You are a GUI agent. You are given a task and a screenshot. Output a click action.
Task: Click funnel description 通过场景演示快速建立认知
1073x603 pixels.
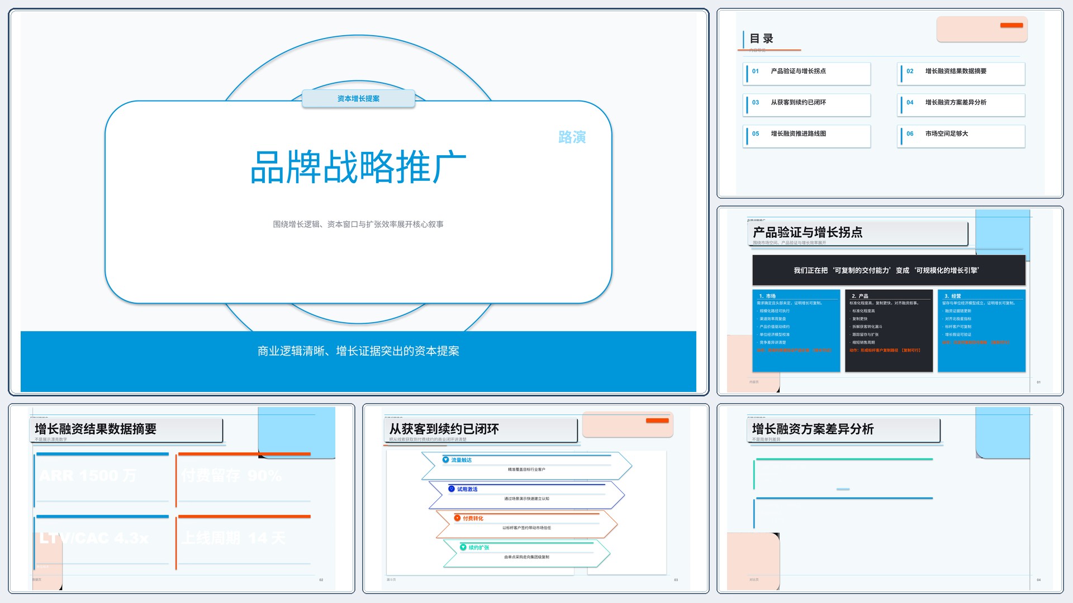[526, 499]
